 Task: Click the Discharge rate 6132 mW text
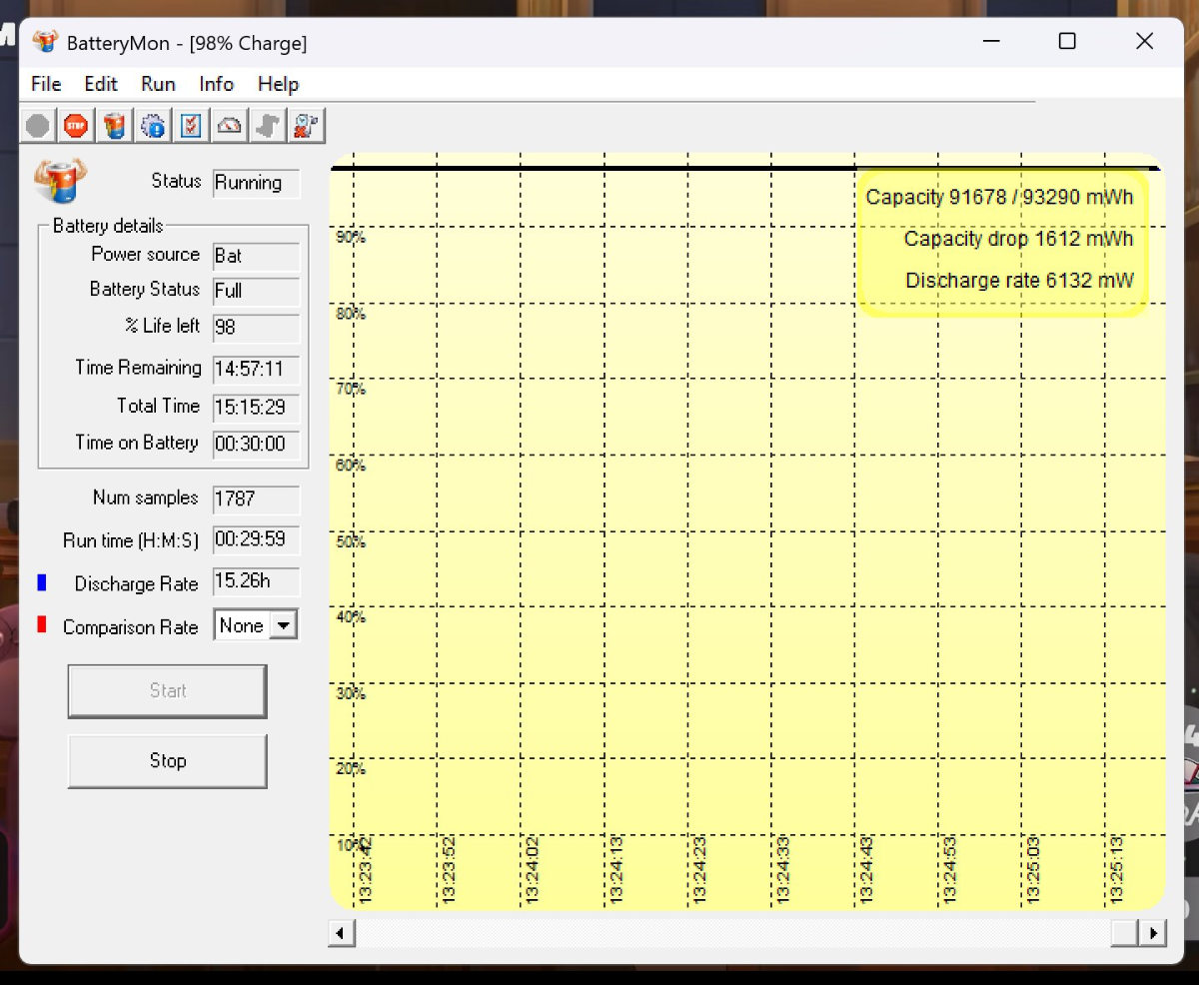[1019, 281]
